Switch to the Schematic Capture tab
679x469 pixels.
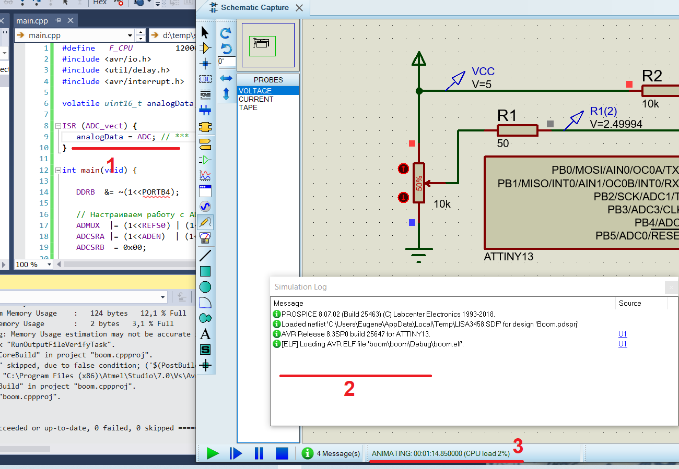pos(254,7)
